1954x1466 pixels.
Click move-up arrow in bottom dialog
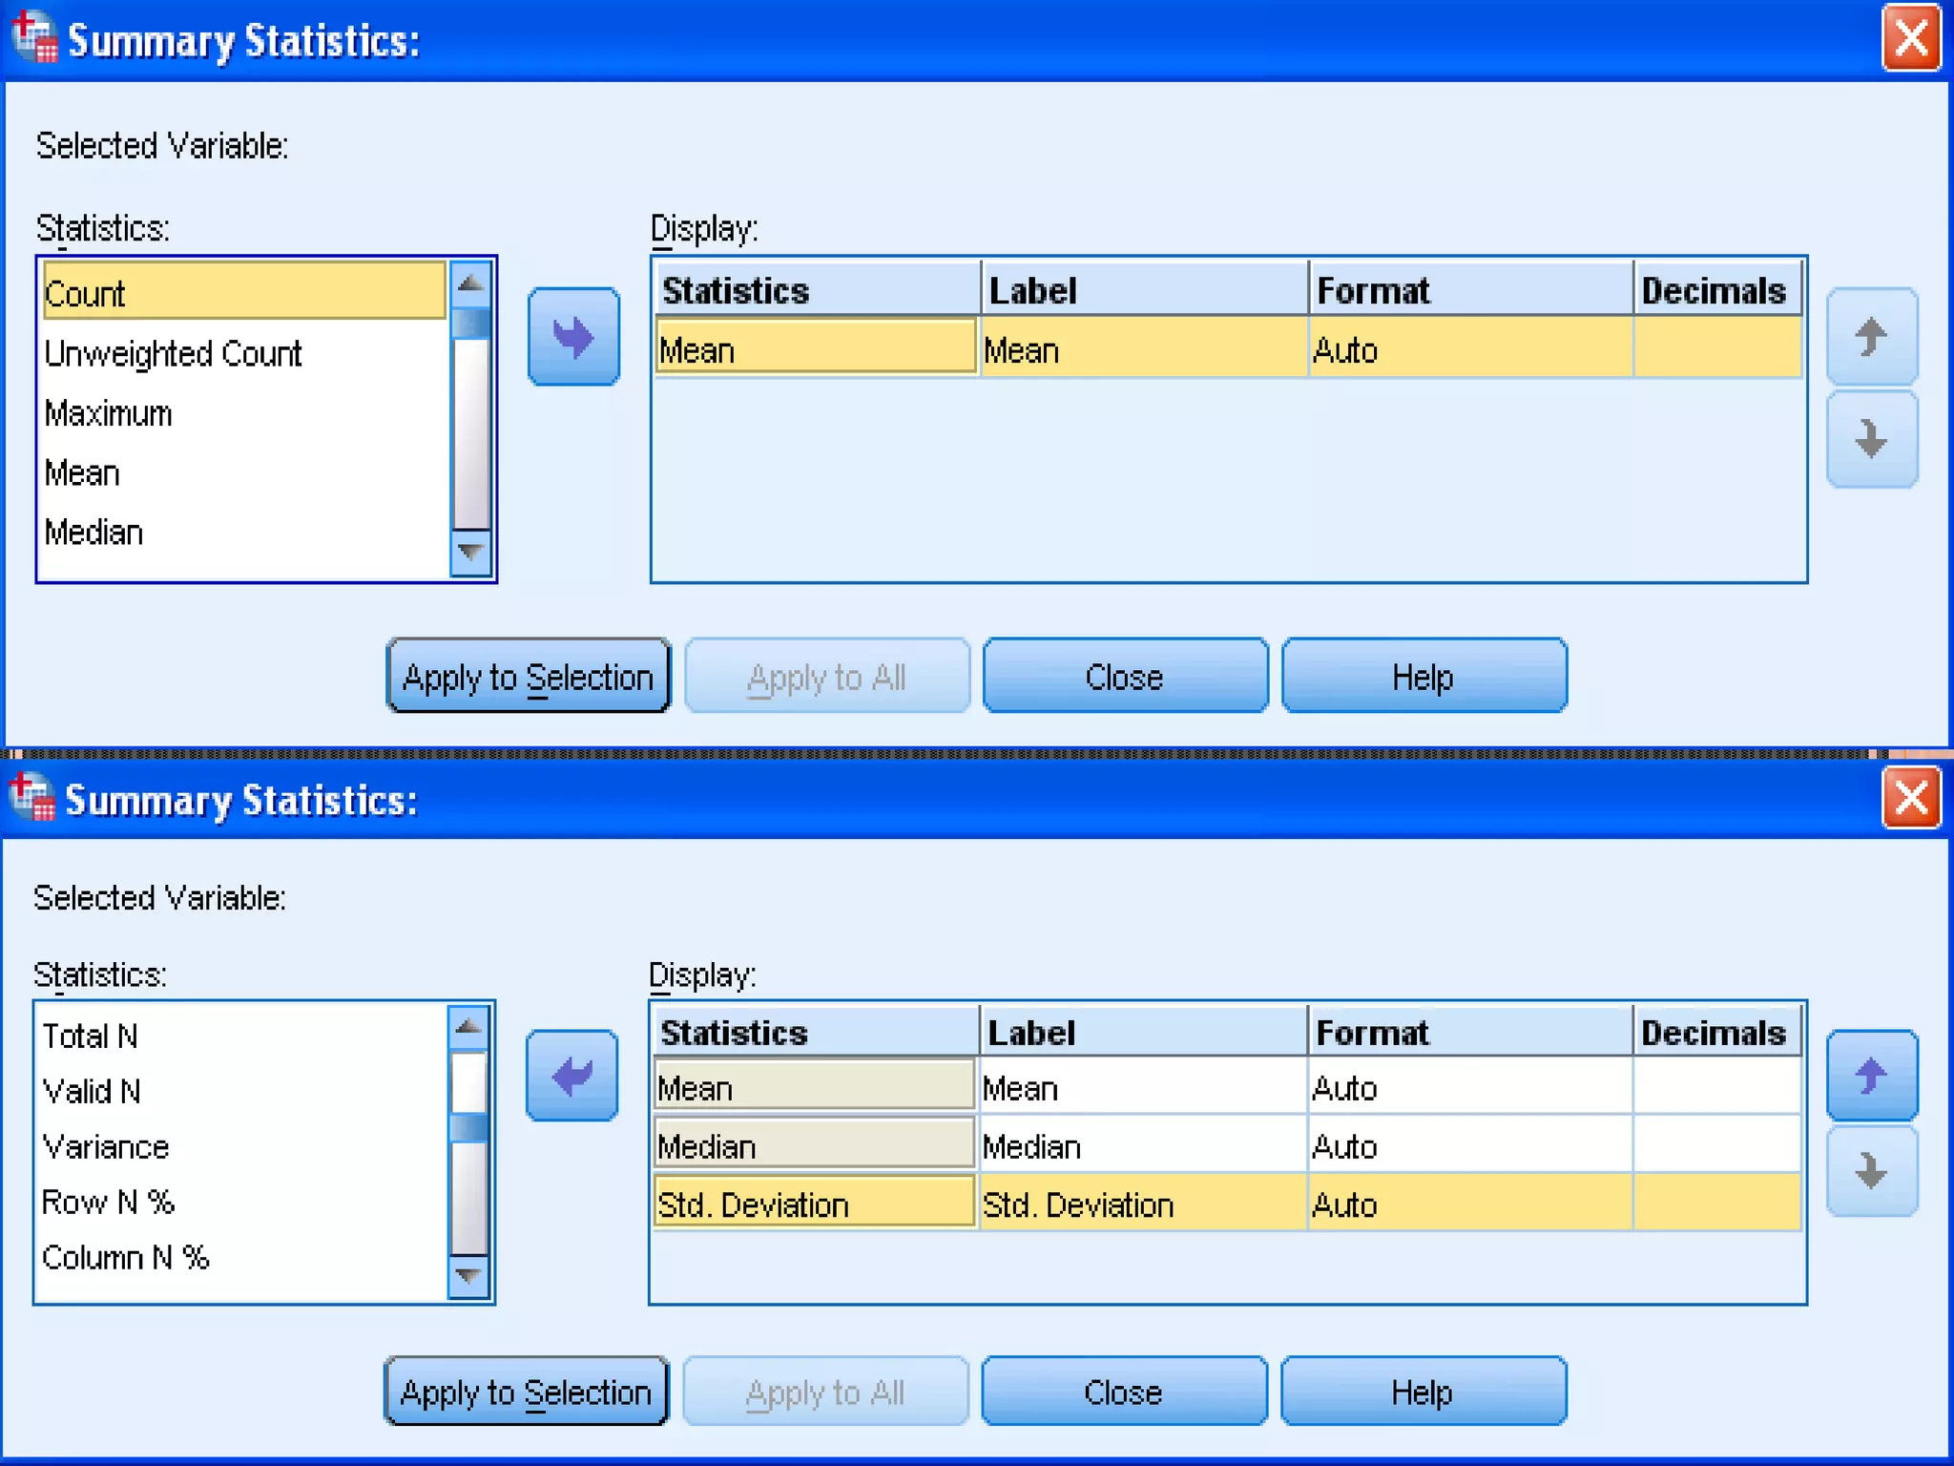coord(1871,1076)
